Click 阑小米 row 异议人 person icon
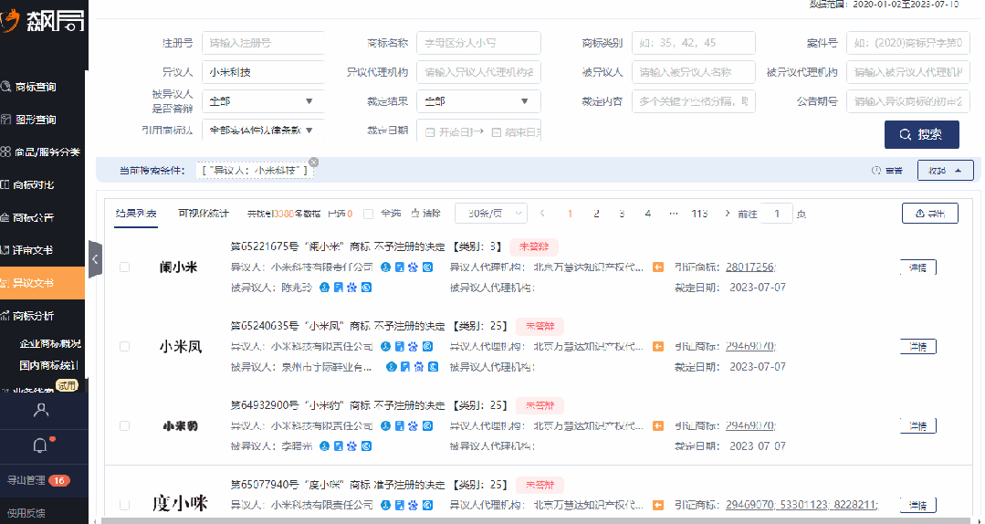985x524 pixels. click(386, 267)
